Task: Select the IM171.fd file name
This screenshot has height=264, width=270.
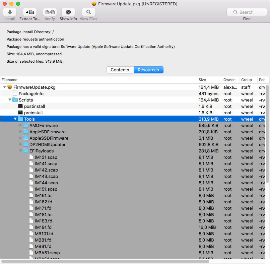Action: (x=43, y=208)
